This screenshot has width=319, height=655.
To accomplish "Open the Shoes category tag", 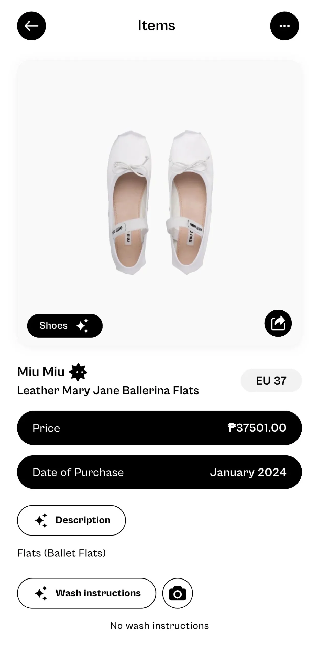I will tap(54, 326).
